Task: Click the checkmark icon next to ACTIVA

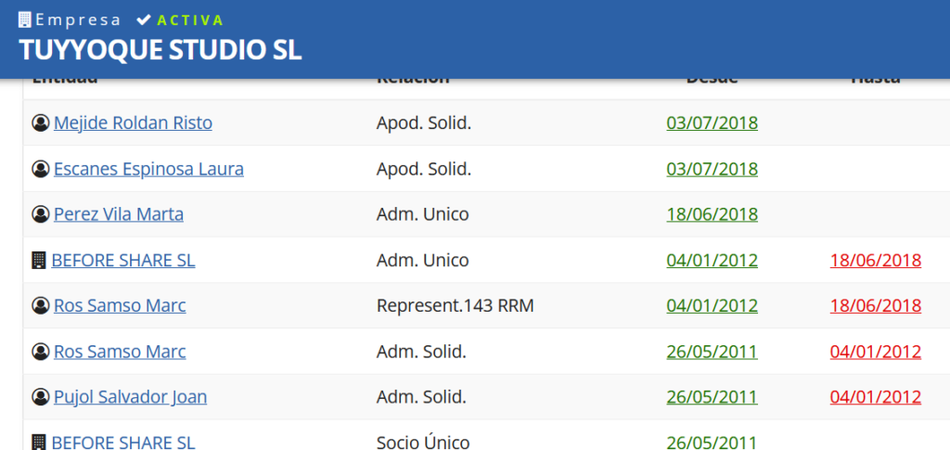Action: point(144,20)
